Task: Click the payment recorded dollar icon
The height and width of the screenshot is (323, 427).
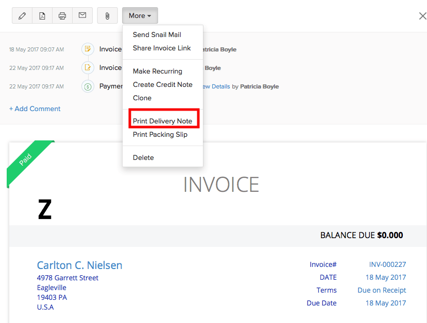Action: click(x=87, y=86)
